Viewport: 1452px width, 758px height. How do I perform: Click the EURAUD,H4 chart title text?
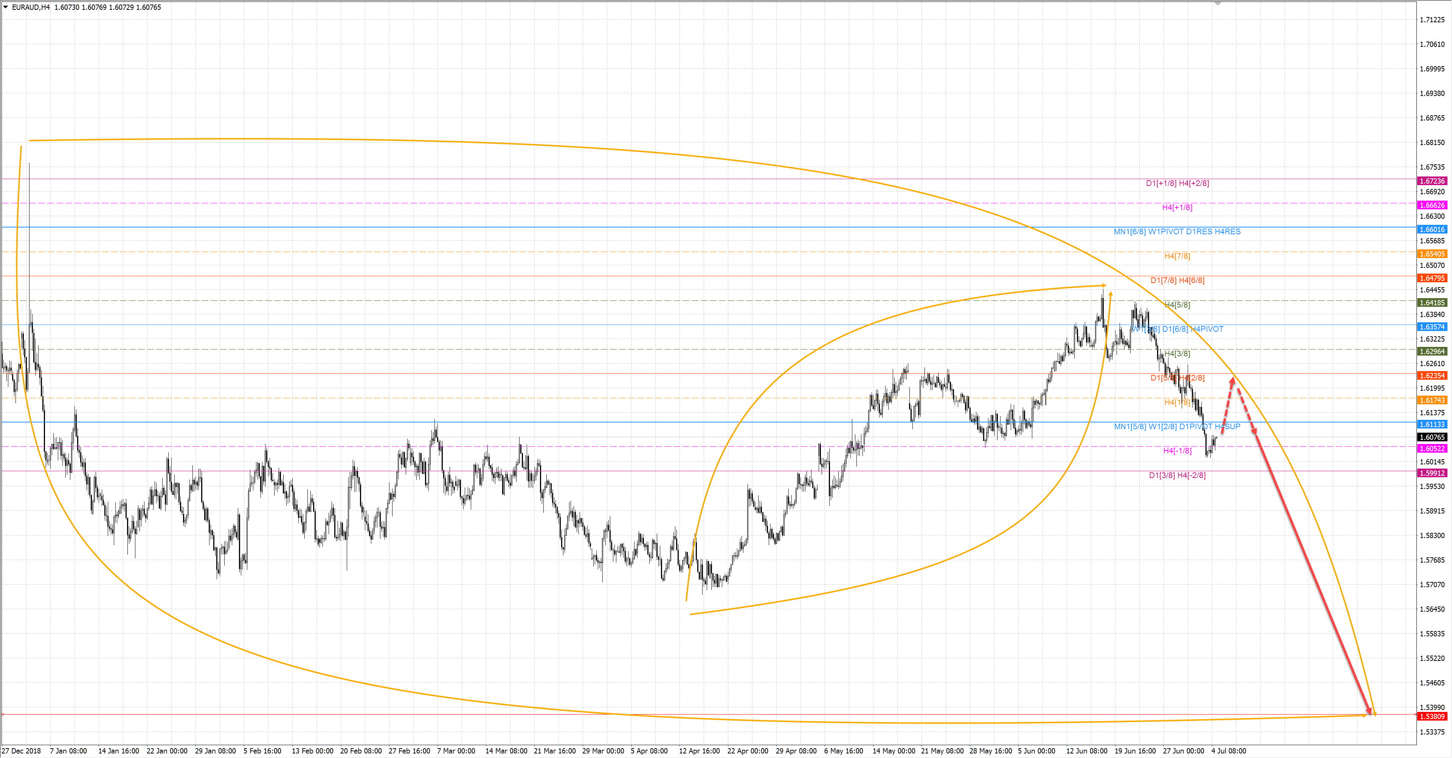point(30,7)
